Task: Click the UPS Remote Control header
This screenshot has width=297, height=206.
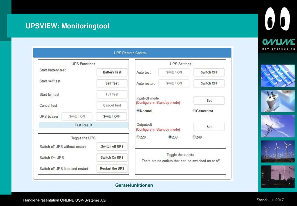Action: pyautogui.click(x=132, y=53)
